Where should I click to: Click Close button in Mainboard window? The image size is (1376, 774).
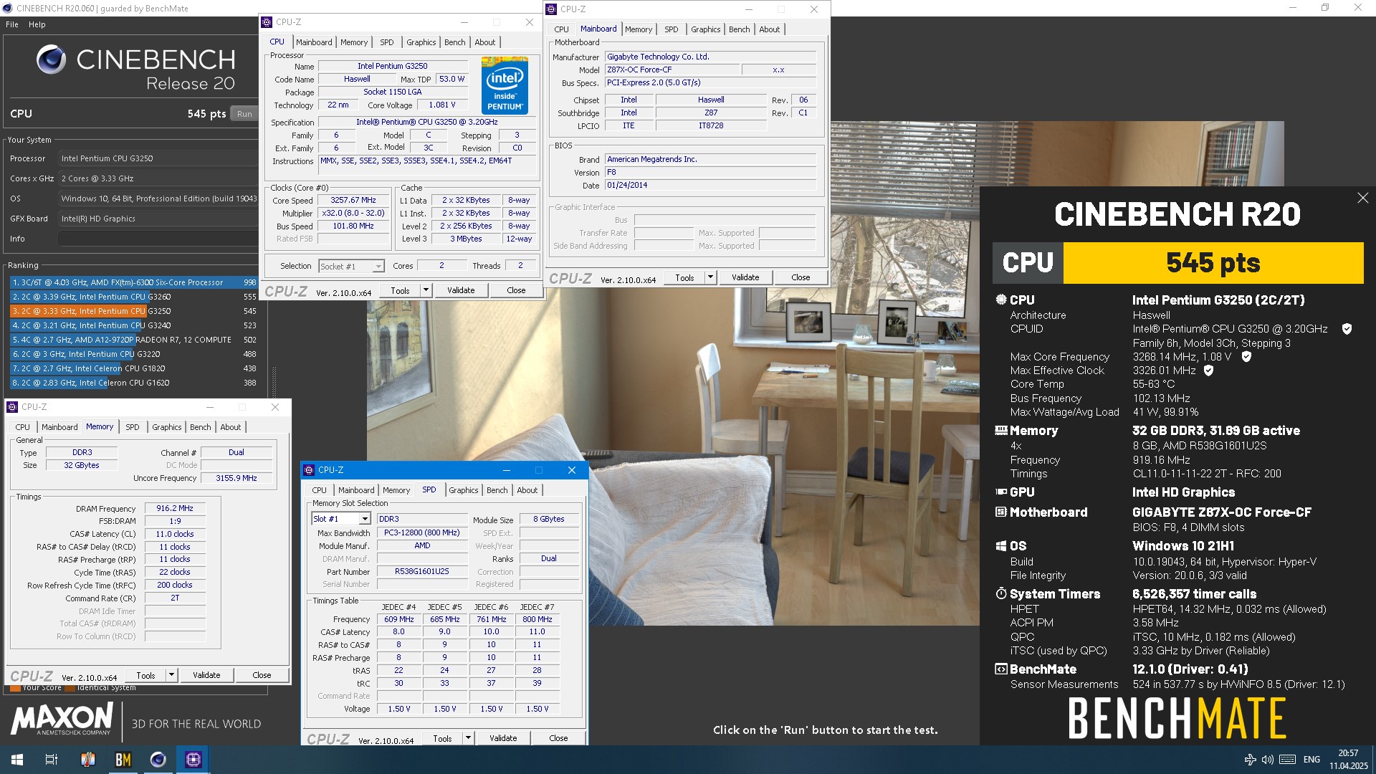pos(801,277)
